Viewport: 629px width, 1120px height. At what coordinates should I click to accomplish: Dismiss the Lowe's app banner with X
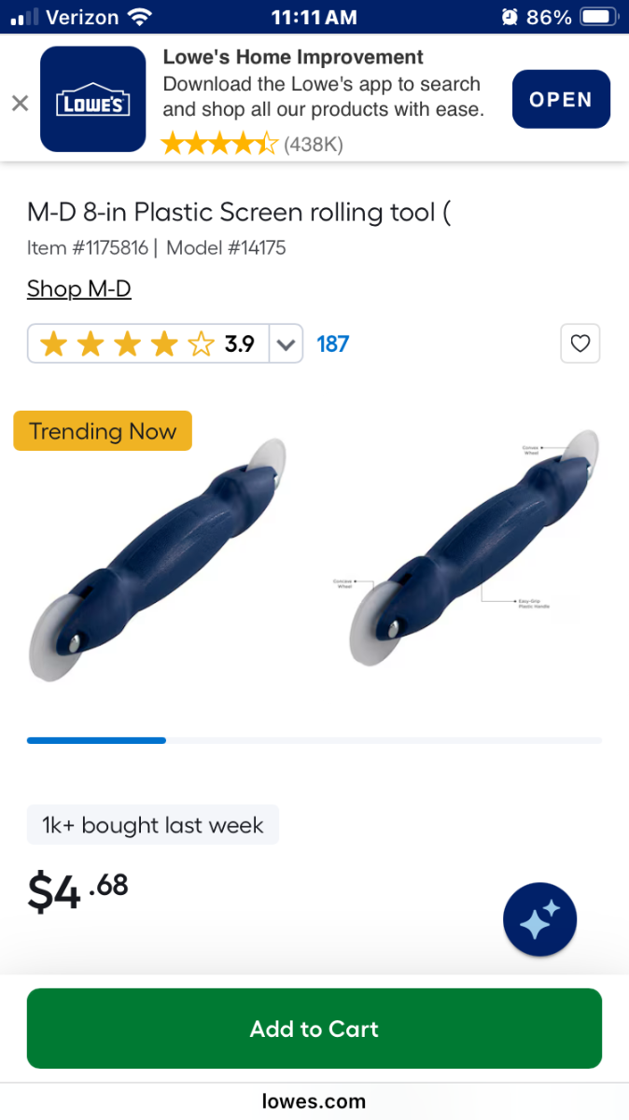pyautogui.click(x=20, y=103)
